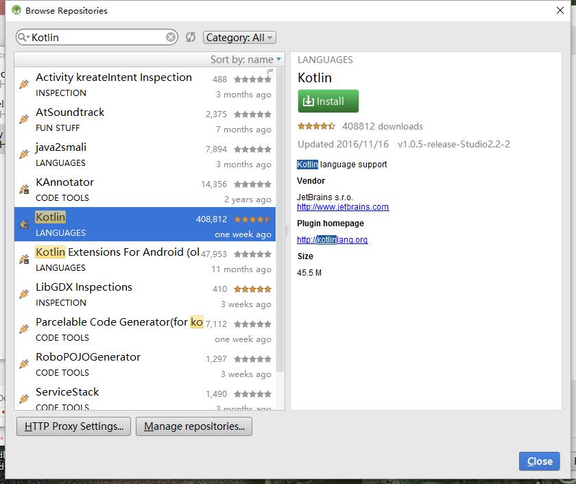Click the star rating of RoboPOJOGenerator
Viewport: 576px width, 484px height.
(x=253, y=359)
